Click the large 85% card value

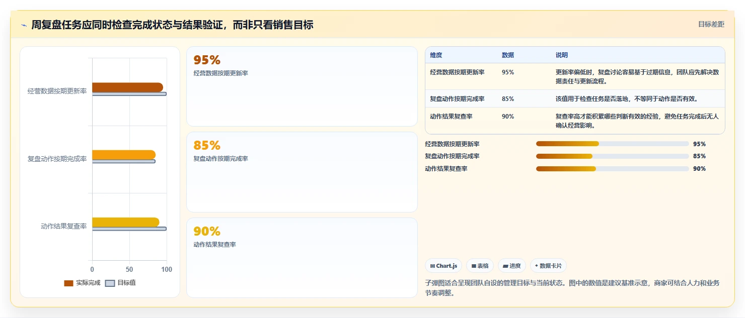point(207,146)
